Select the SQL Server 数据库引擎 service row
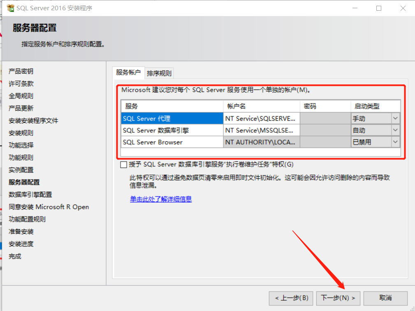Viewport: 415px width, 311px height. [172, 130]
